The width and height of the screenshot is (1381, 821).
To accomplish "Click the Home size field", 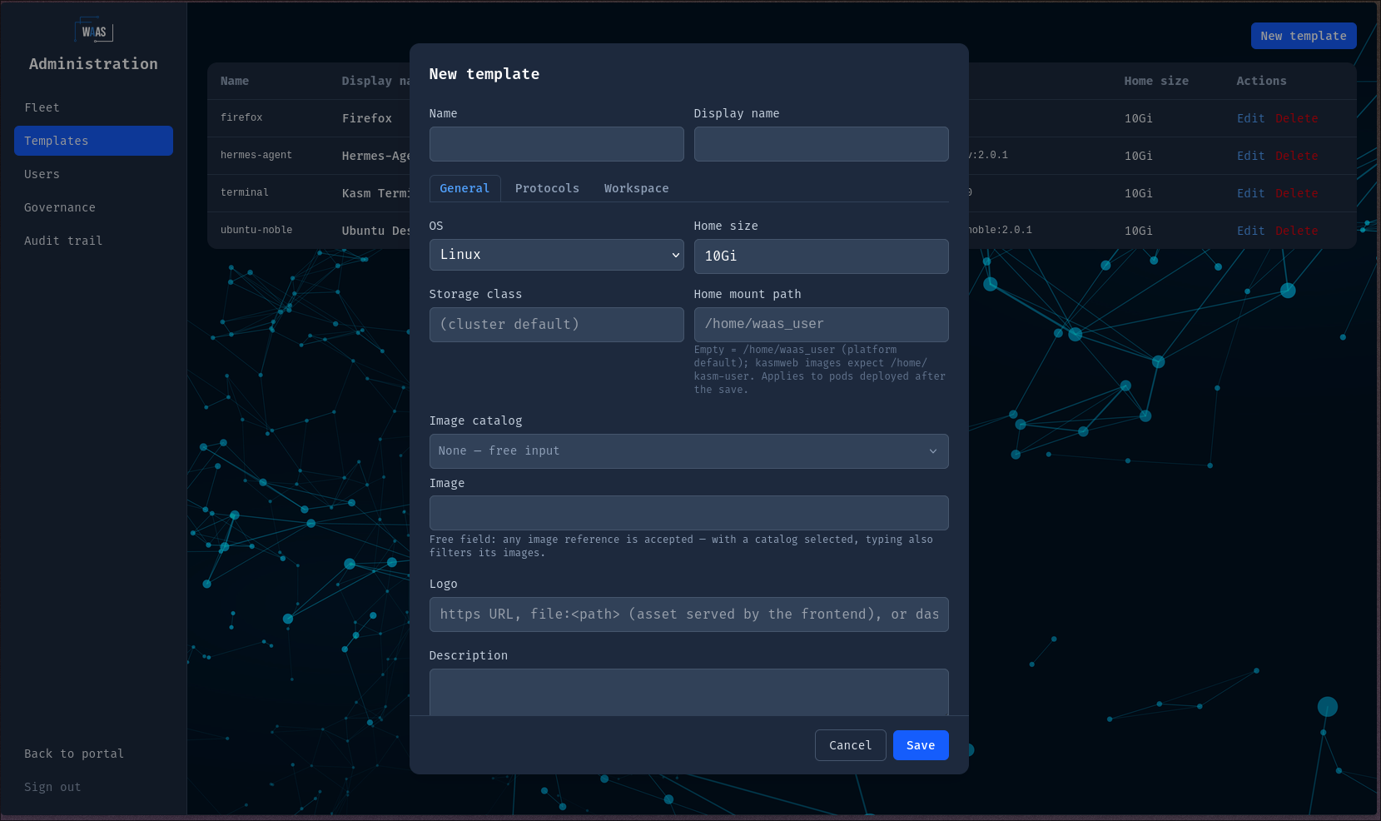I will (x=821, y=256).
